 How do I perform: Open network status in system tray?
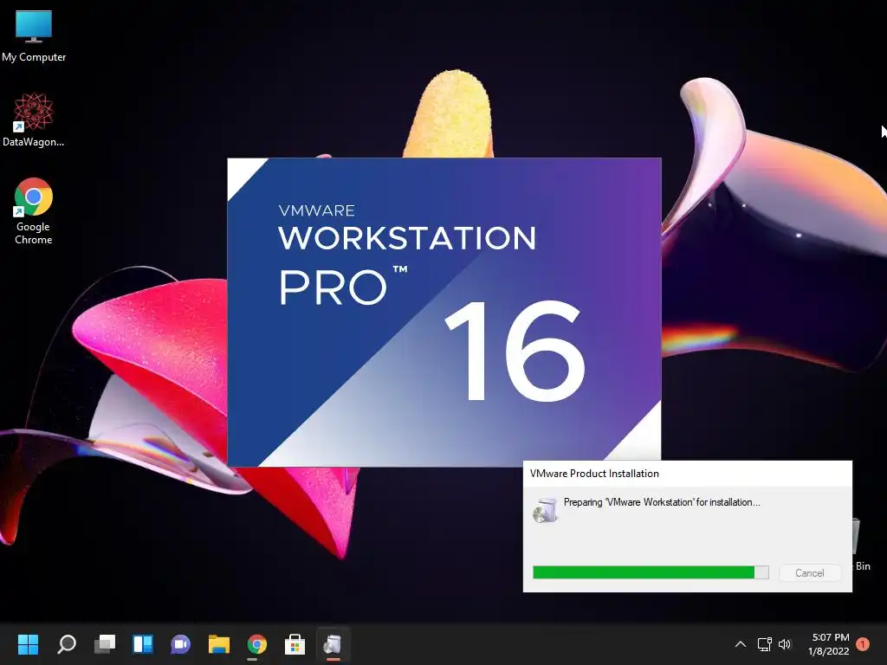click(x=764, y=644)
